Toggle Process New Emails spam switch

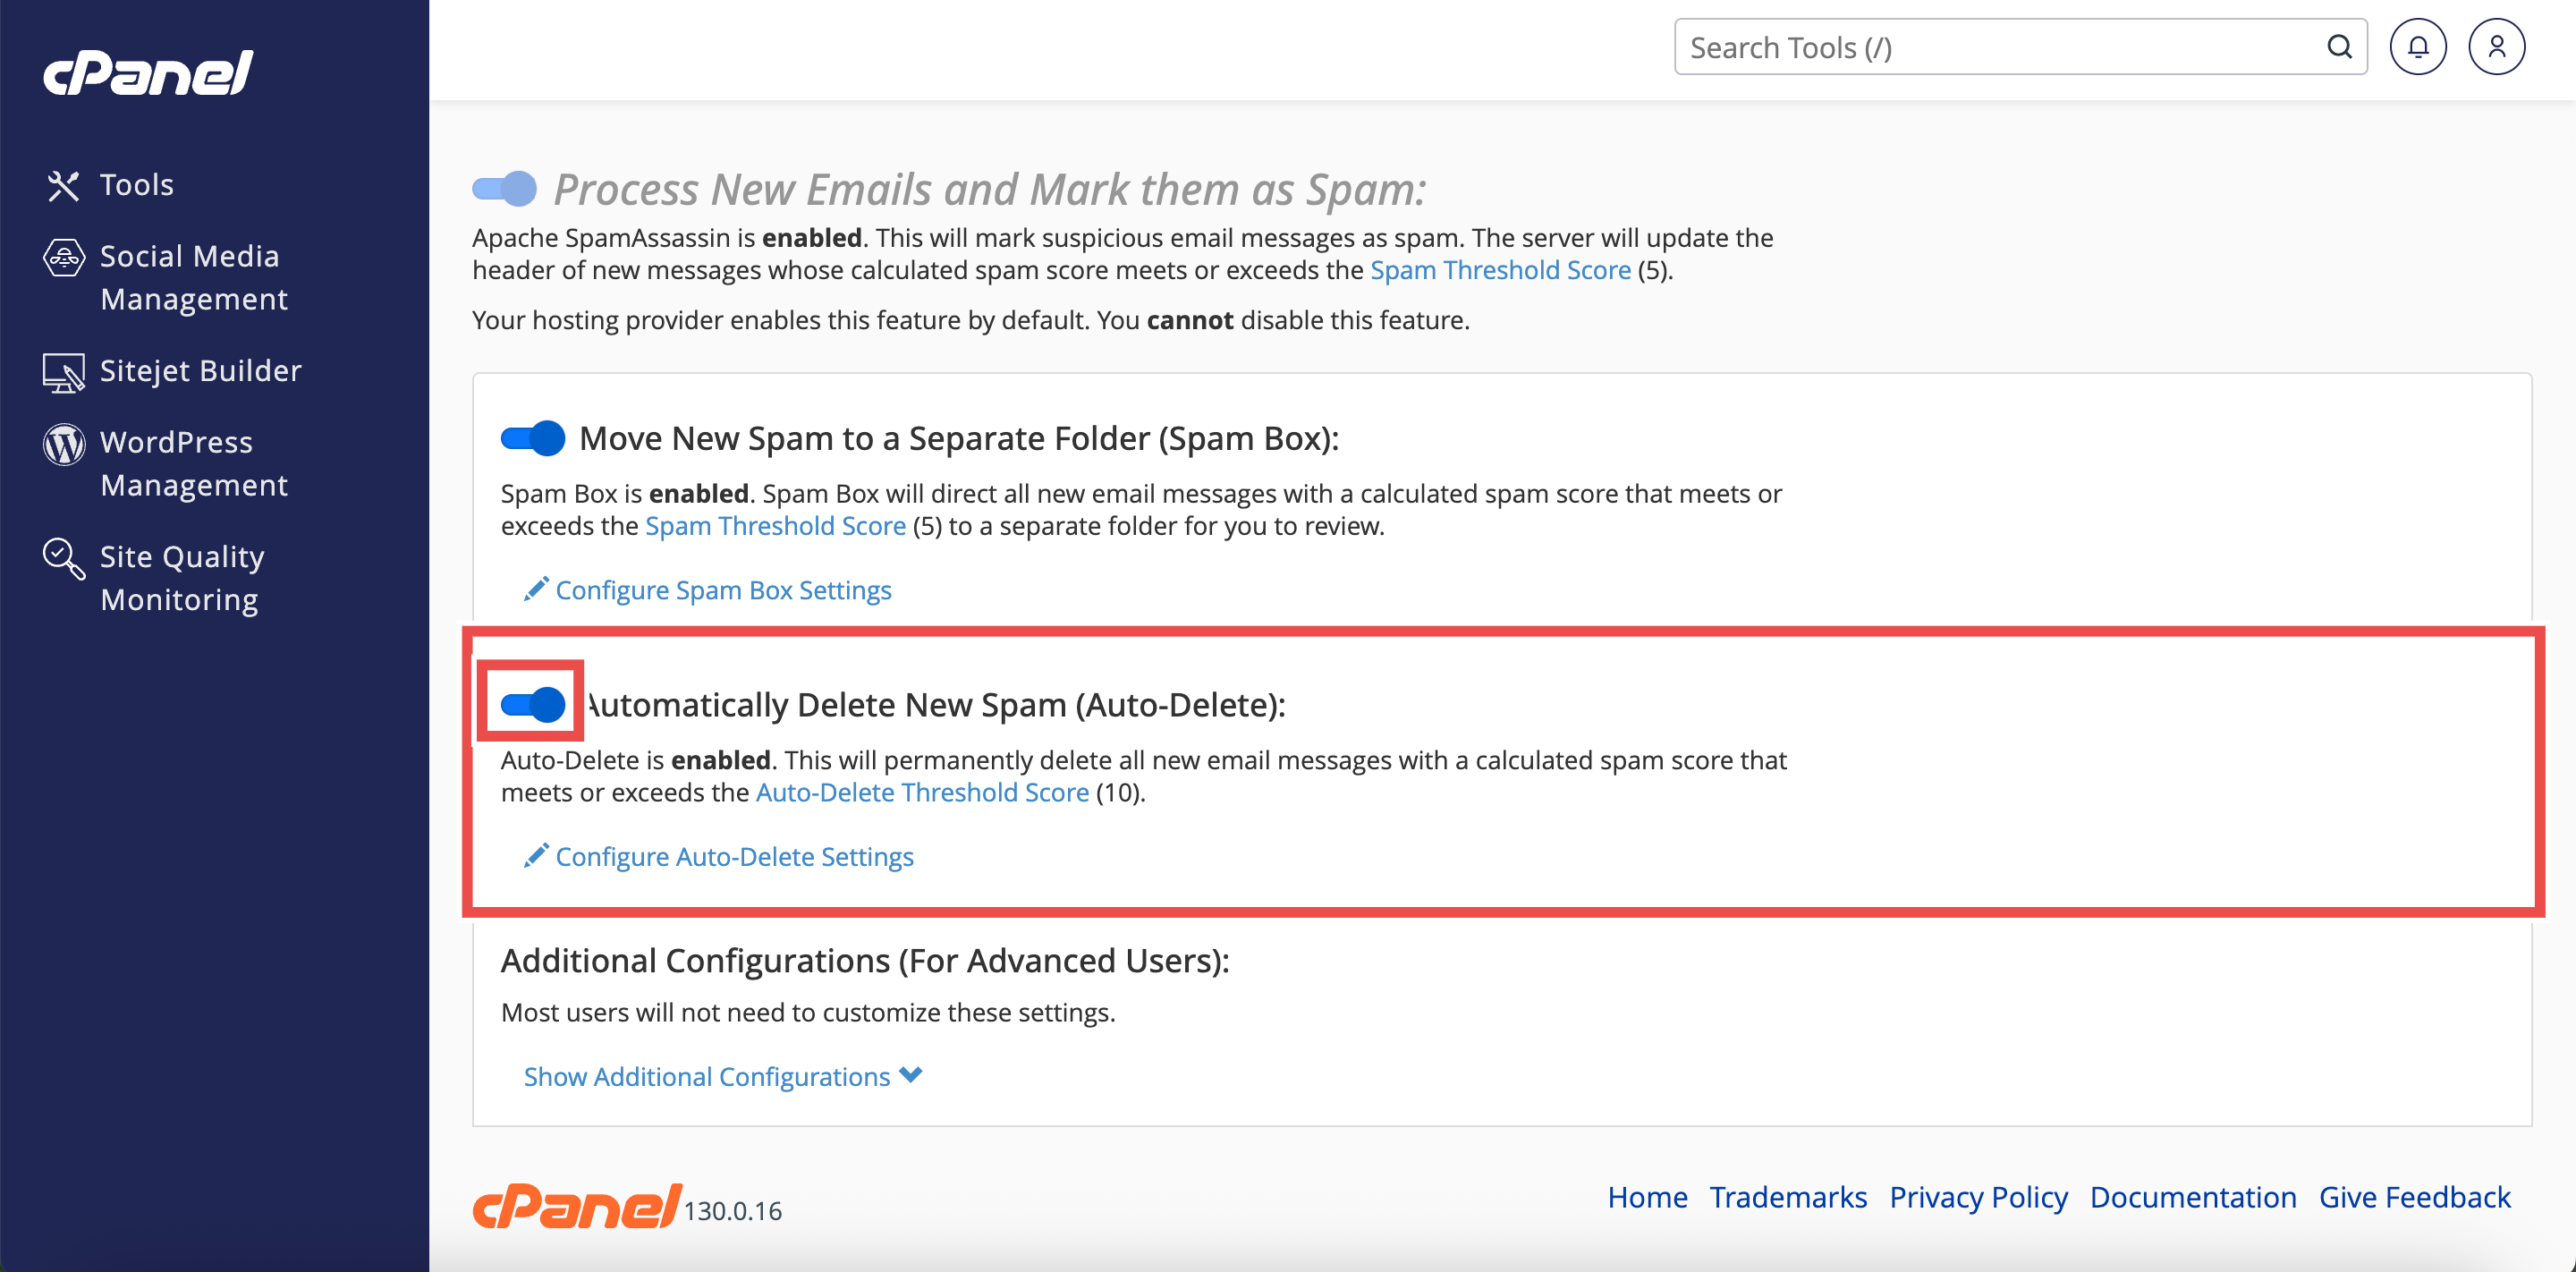[504, 189]
